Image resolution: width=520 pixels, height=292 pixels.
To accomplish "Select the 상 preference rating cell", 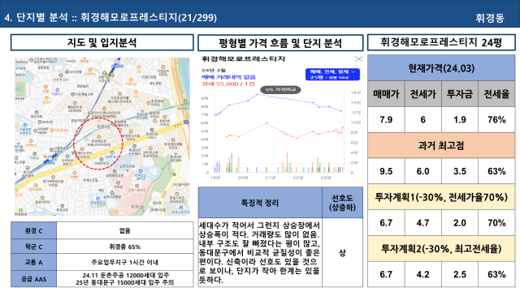I will click(342, 252).
